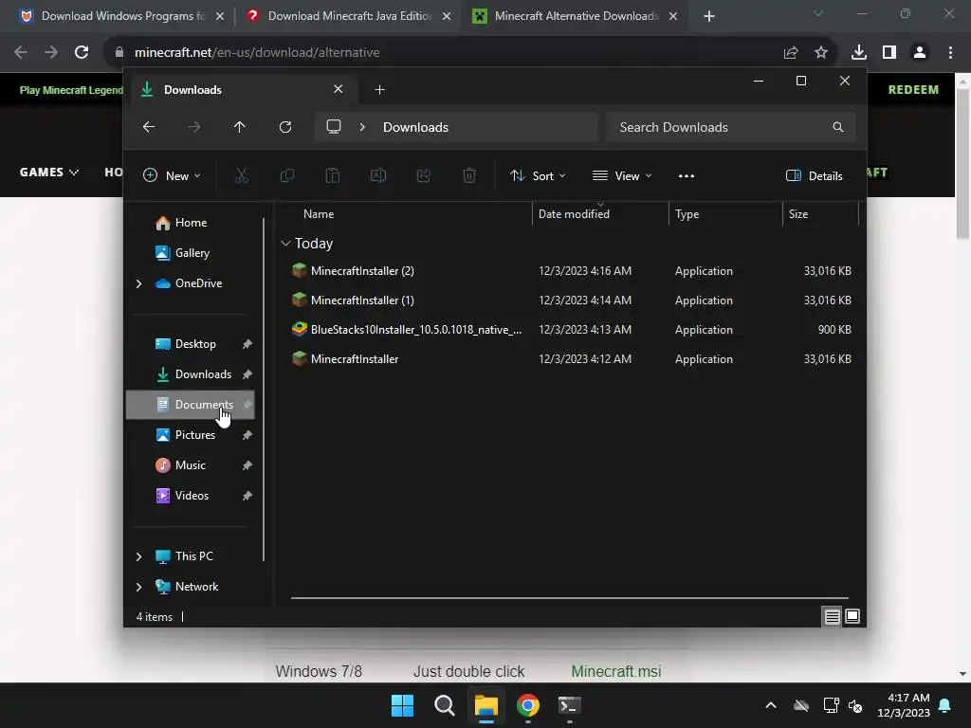Viewport: 971px width, 728px height.
Task: Click the Chrome address bar URL
Action: pyautogui.click(x=257, y=53)
